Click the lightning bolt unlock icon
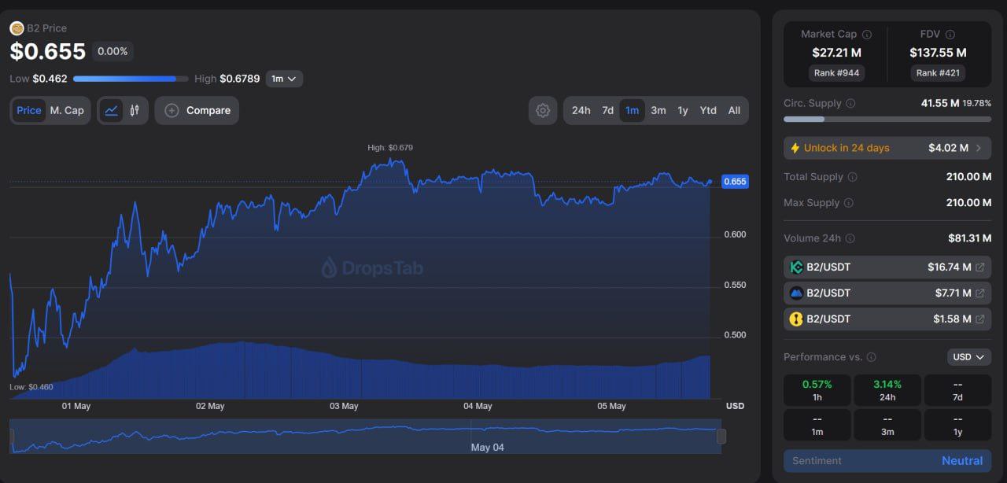Screen dimensions: 1007x483 pyautogui.click(x=795, y=148)
